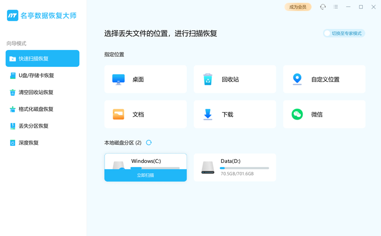Click the custom location (自定义位置) pin icon
This screenshot has width=381, height=236.
[x=297, y=79]
